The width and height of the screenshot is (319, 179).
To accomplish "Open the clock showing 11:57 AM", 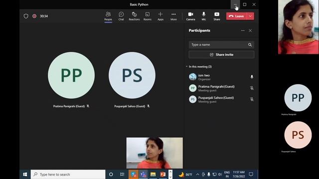I will point(239,175).
